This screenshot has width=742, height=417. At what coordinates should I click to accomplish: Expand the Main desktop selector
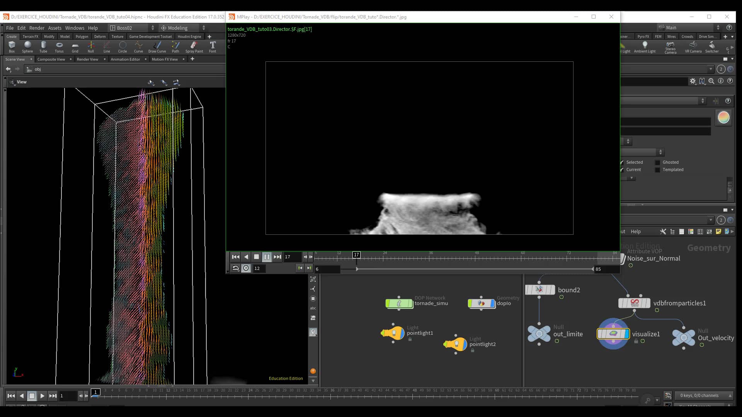718,27
